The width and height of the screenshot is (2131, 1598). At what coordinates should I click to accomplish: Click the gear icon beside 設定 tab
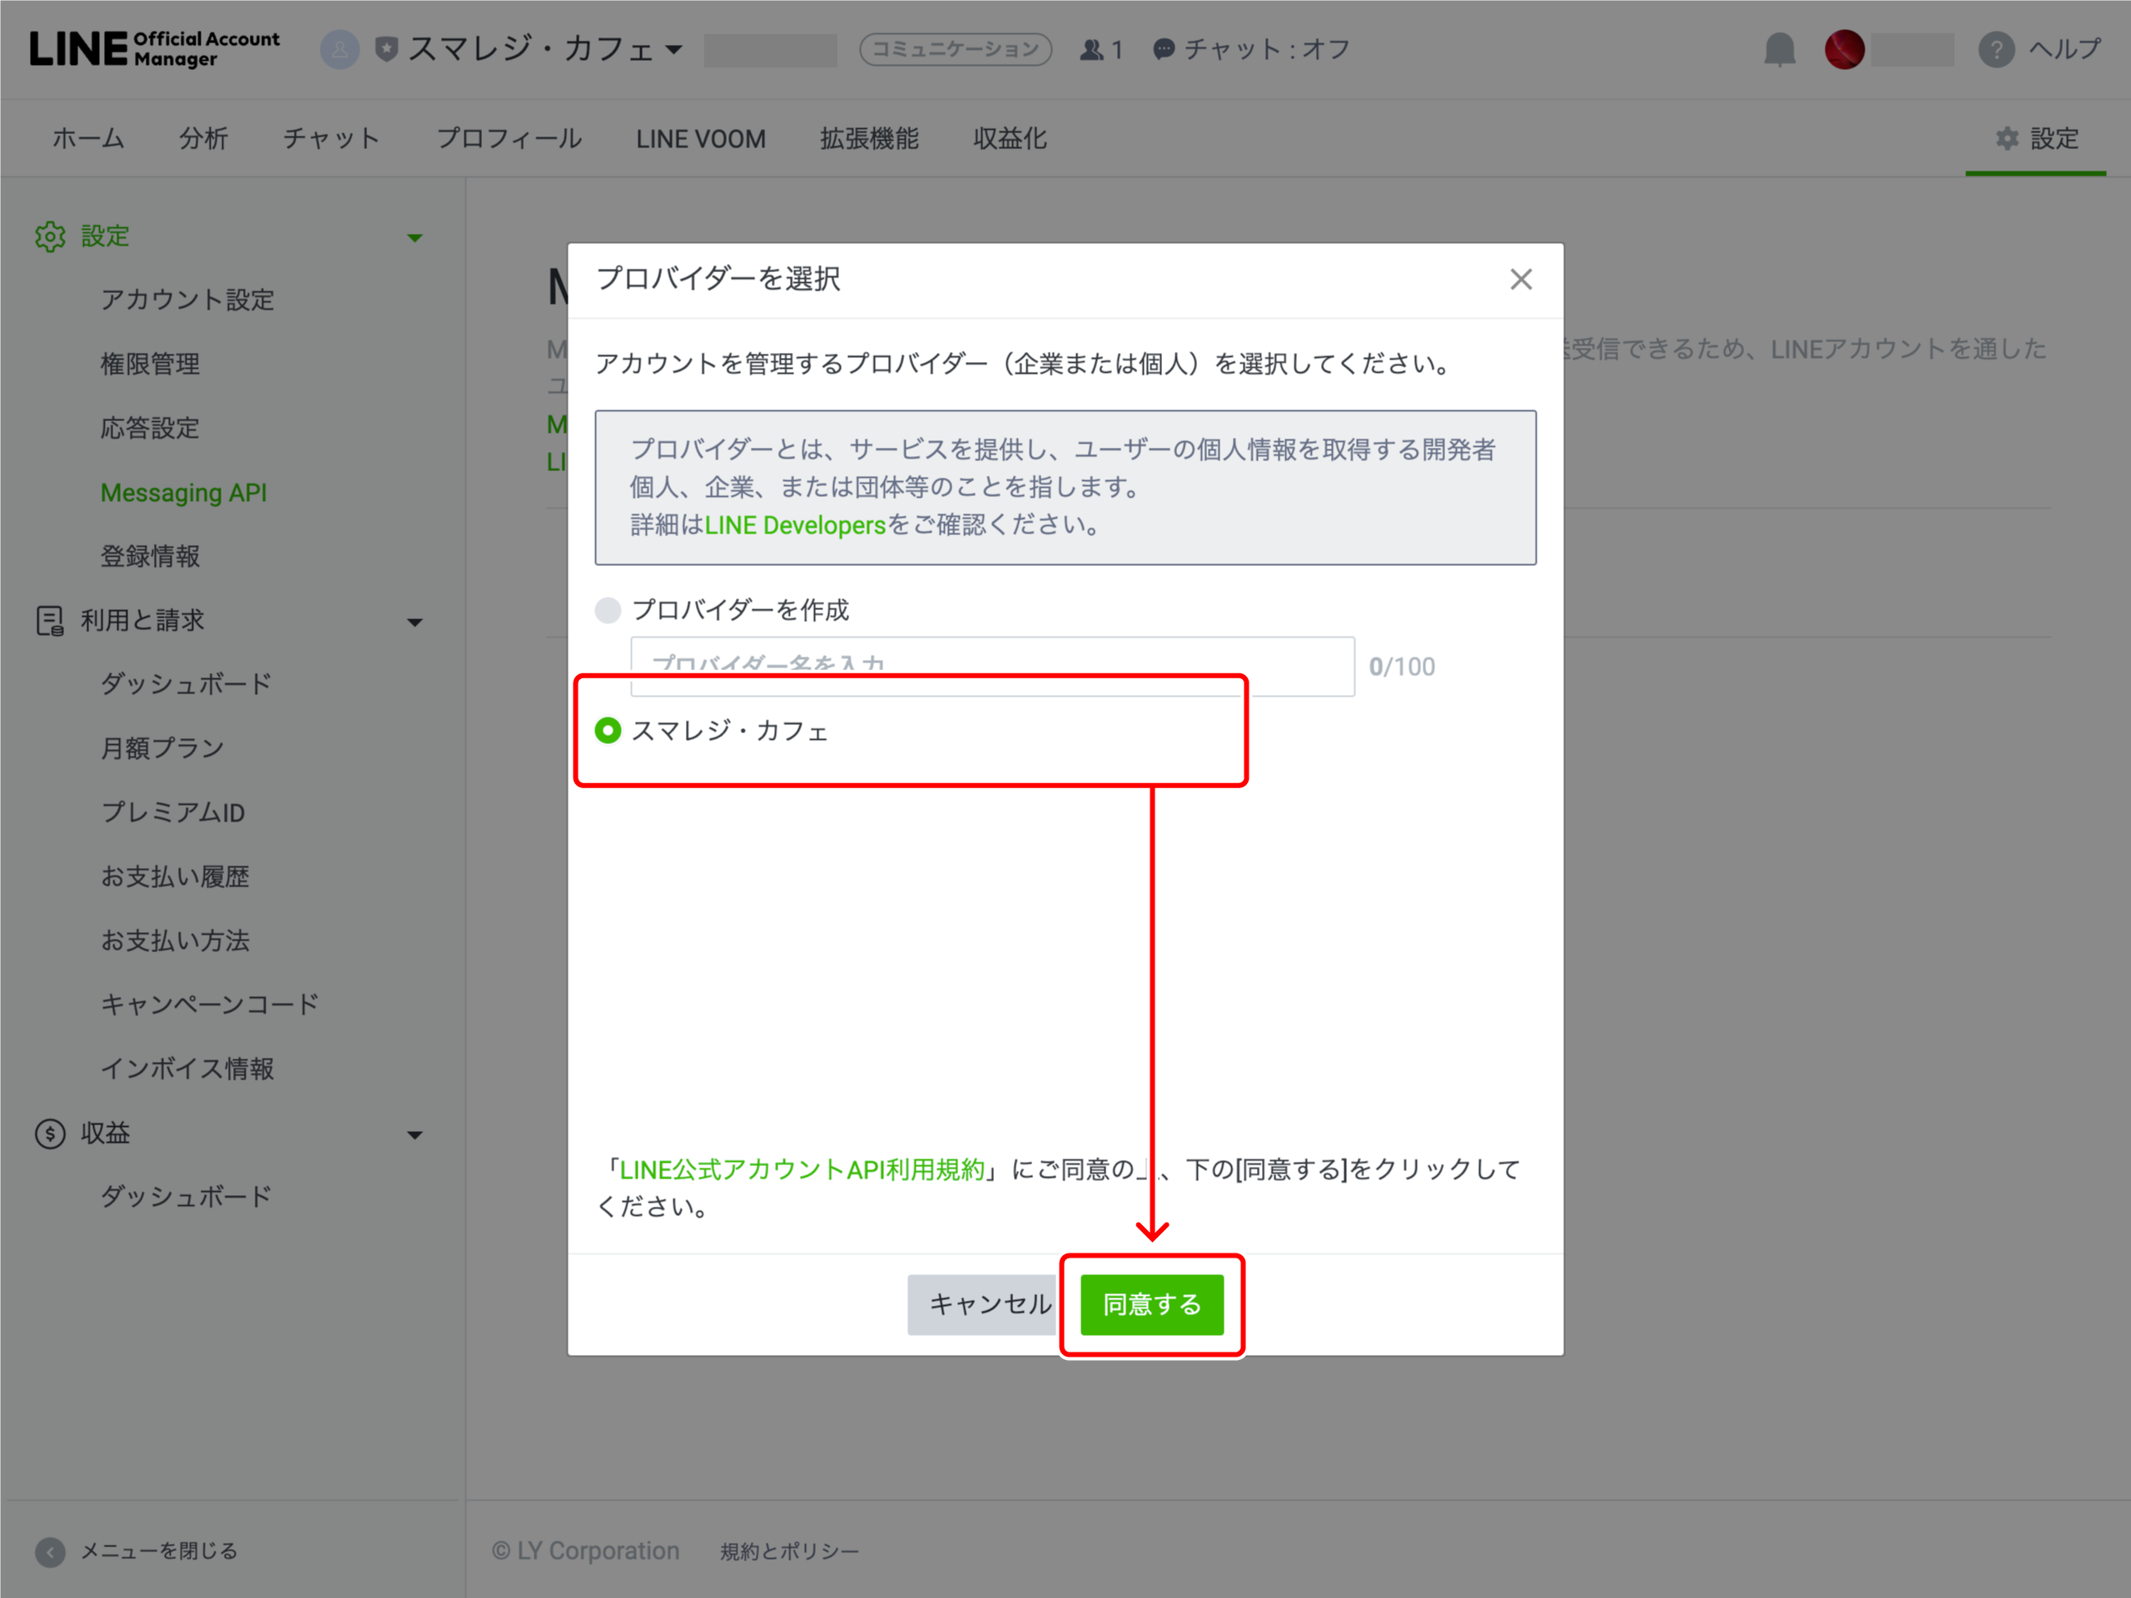tap(2007, 139)
